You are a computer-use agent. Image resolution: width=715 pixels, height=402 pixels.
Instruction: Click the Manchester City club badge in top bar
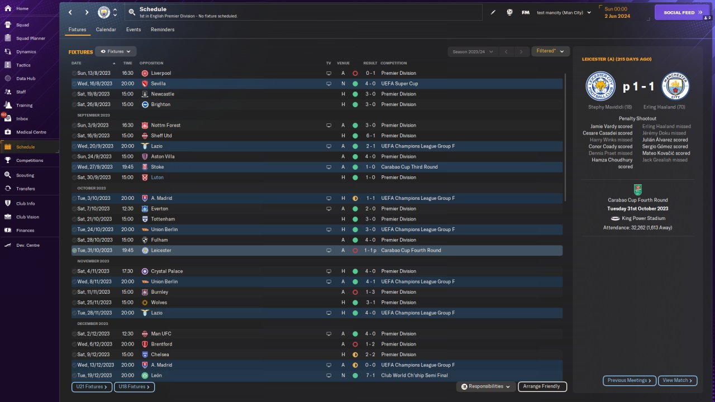104,12
